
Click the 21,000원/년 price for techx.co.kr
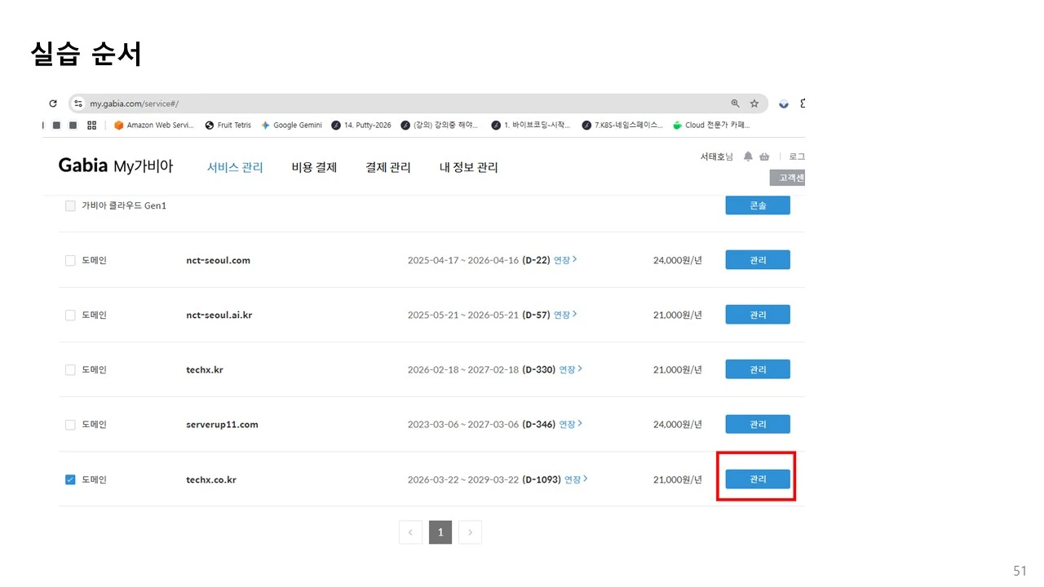click(677, 479)
